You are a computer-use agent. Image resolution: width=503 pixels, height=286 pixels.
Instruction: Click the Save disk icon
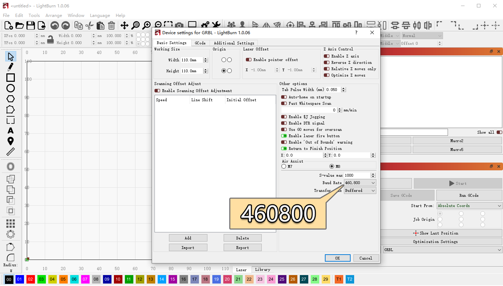pos(31,25)
